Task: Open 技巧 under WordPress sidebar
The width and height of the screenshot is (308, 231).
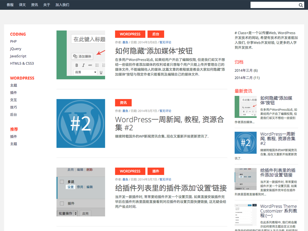Action: [x=14, y=107]
